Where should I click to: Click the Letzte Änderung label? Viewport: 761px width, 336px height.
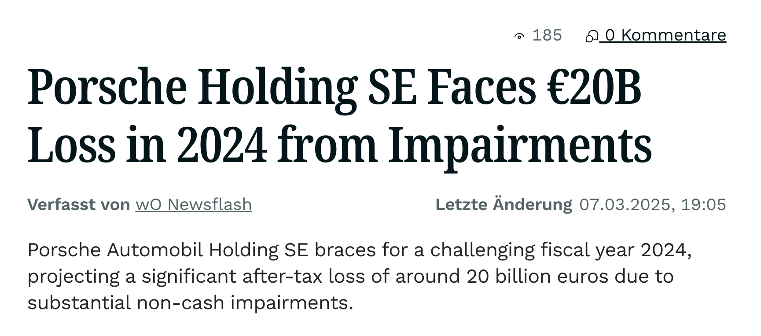(504, 205)
